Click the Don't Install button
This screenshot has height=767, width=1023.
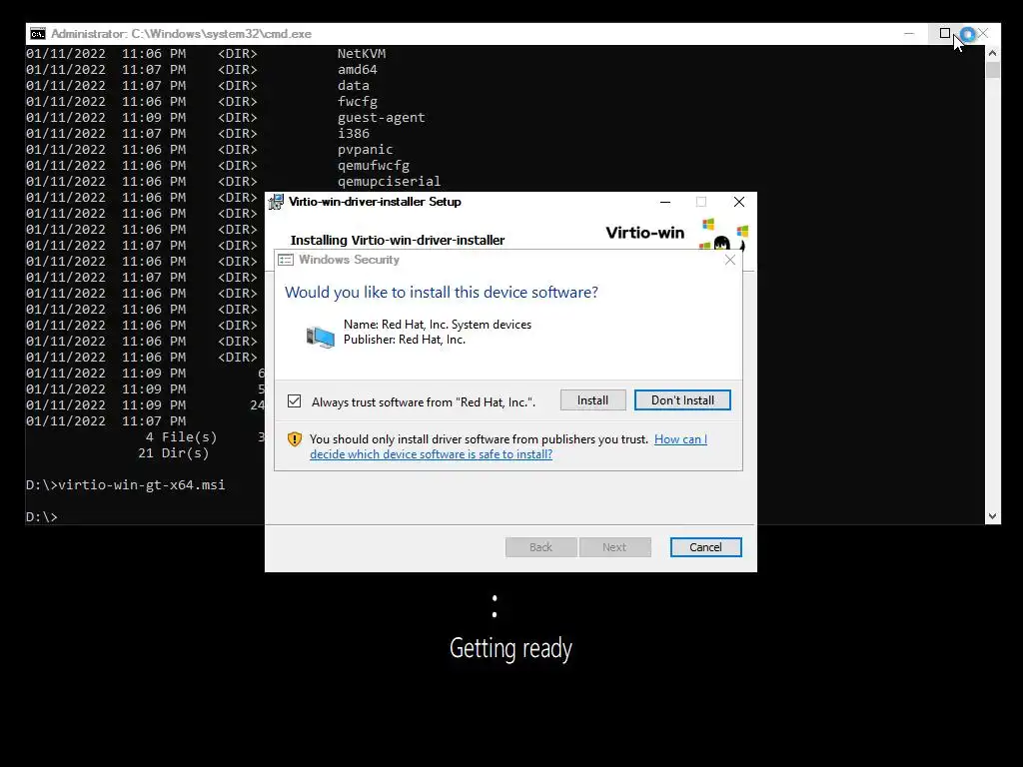click(682, 400)
